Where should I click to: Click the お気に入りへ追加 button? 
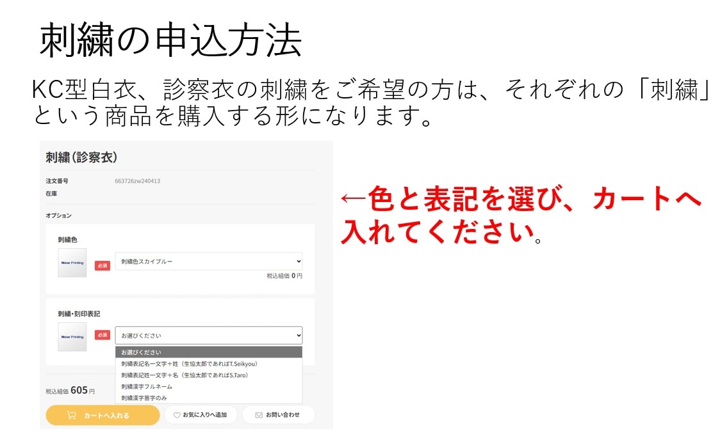201,414
